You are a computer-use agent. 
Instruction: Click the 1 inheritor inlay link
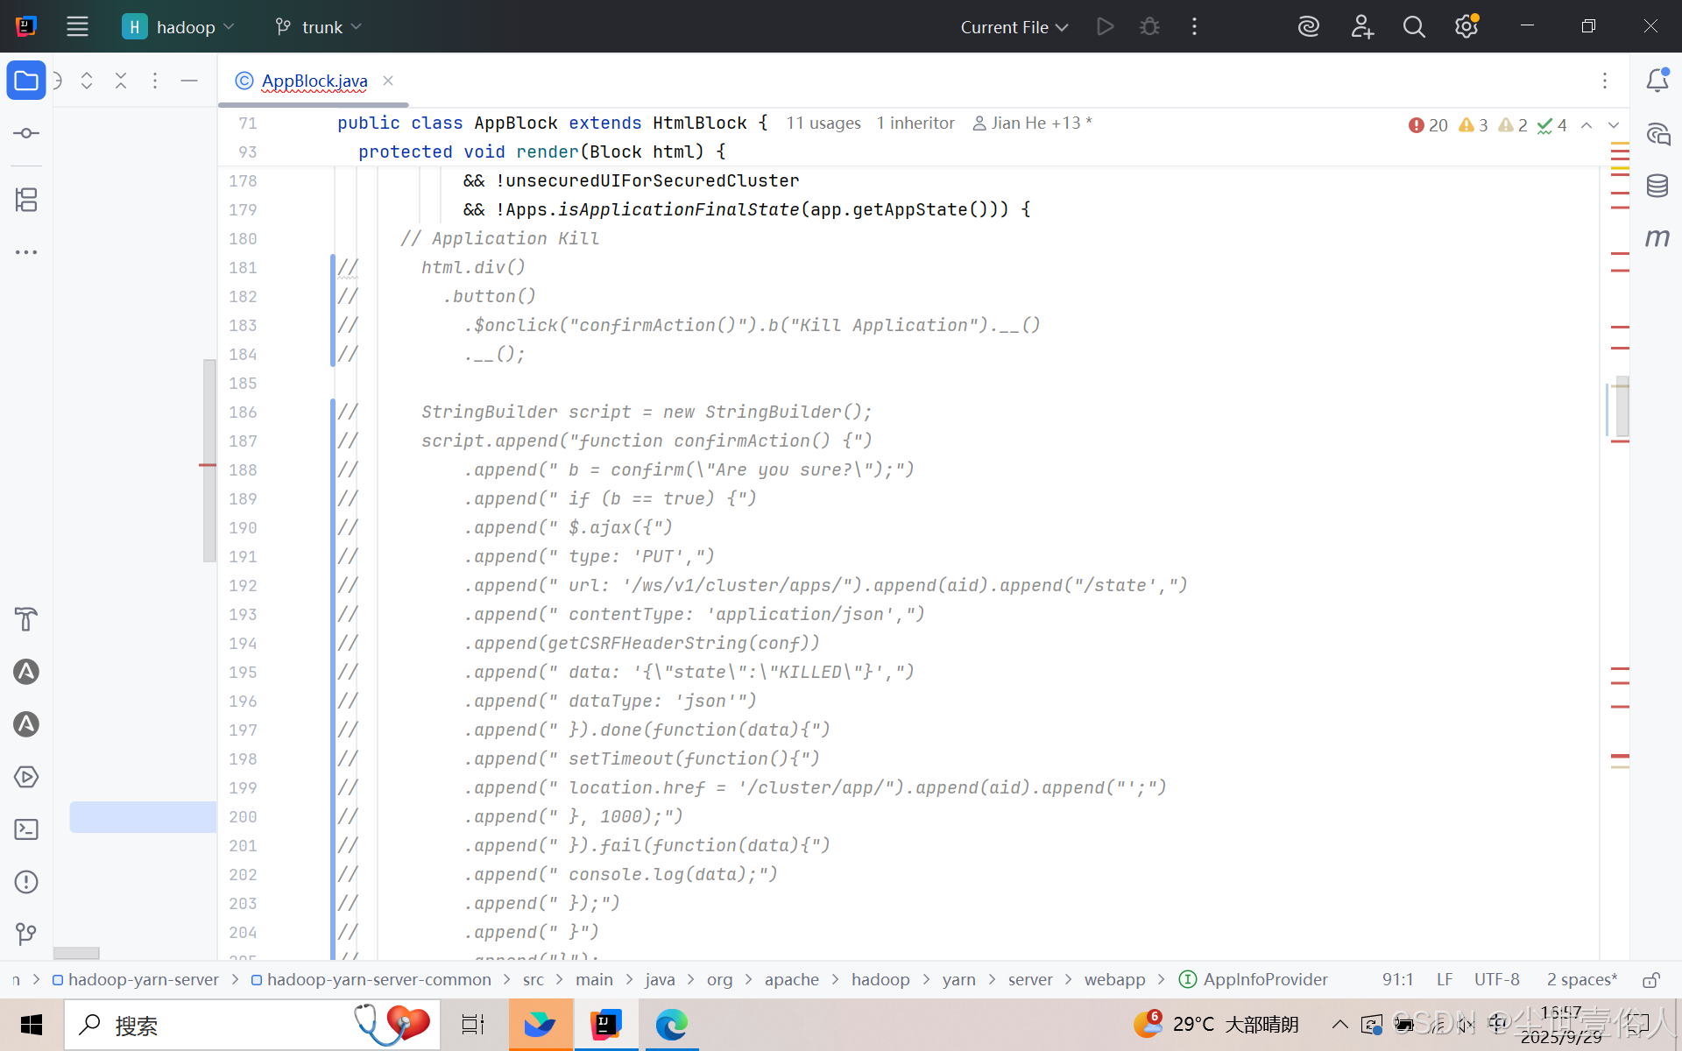(915, 123)
